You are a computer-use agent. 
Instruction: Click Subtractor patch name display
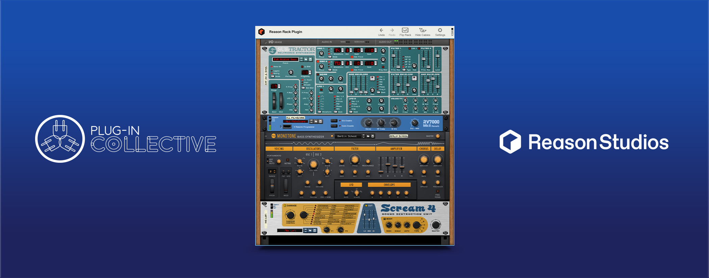pos(285,59)
